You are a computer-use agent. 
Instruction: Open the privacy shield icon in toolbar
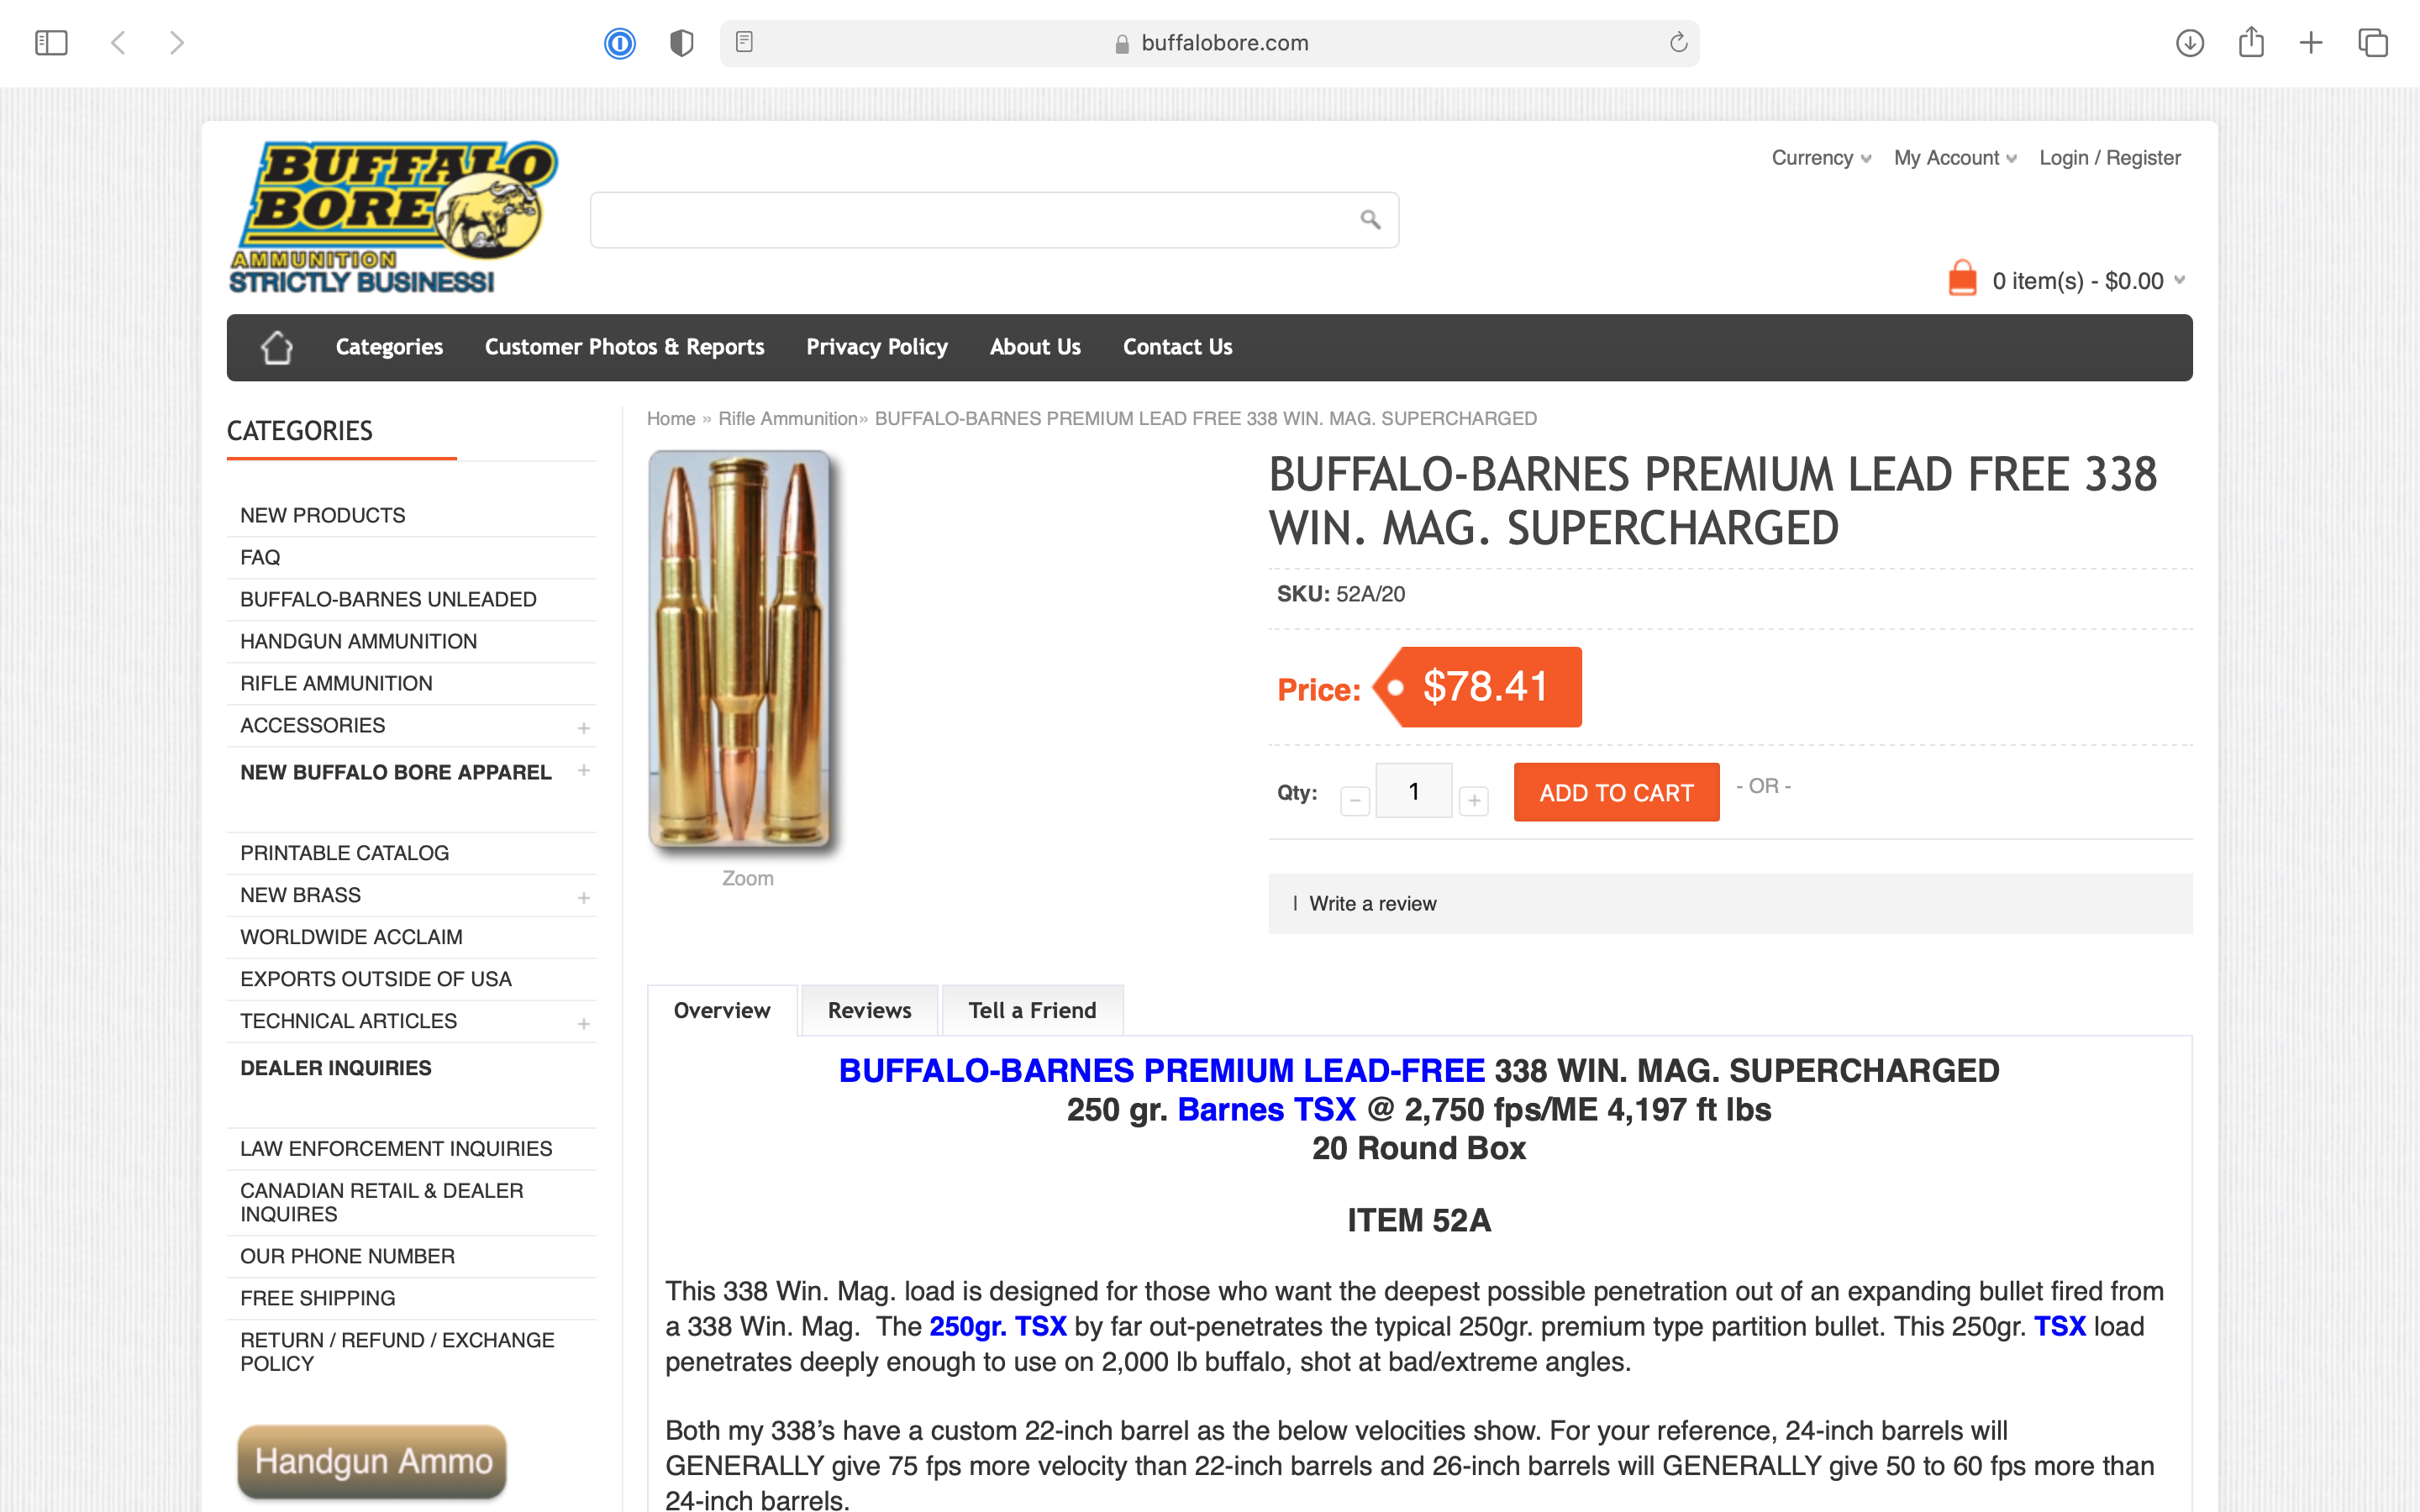[x=682, y=43]
